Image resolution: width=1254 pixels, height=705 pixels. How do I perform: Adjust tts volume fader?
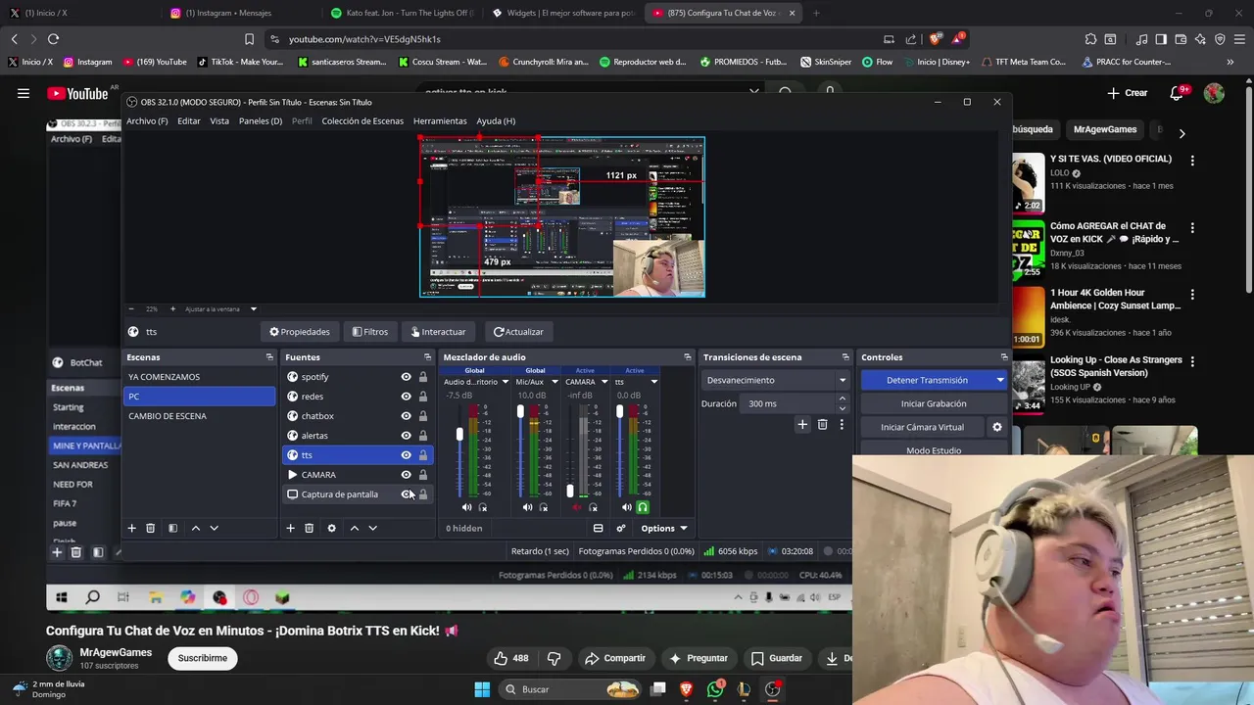619,412
